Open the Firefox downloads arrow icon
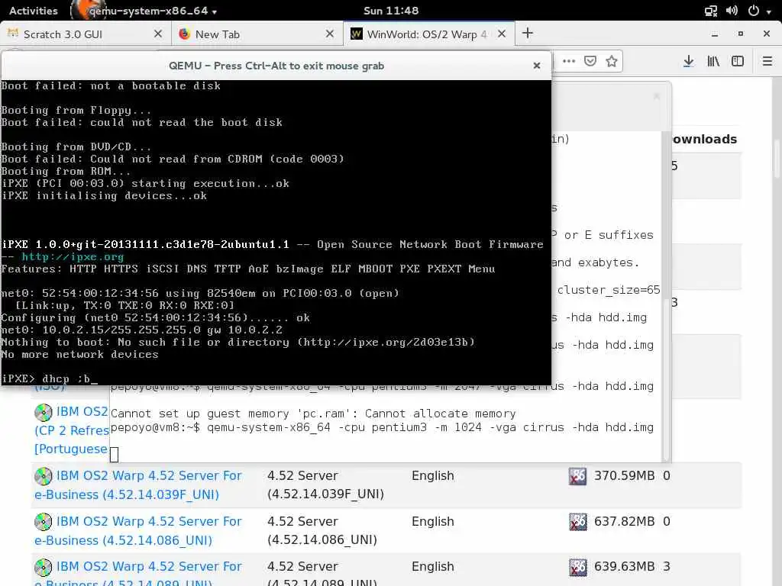 (x=688, y=61)
